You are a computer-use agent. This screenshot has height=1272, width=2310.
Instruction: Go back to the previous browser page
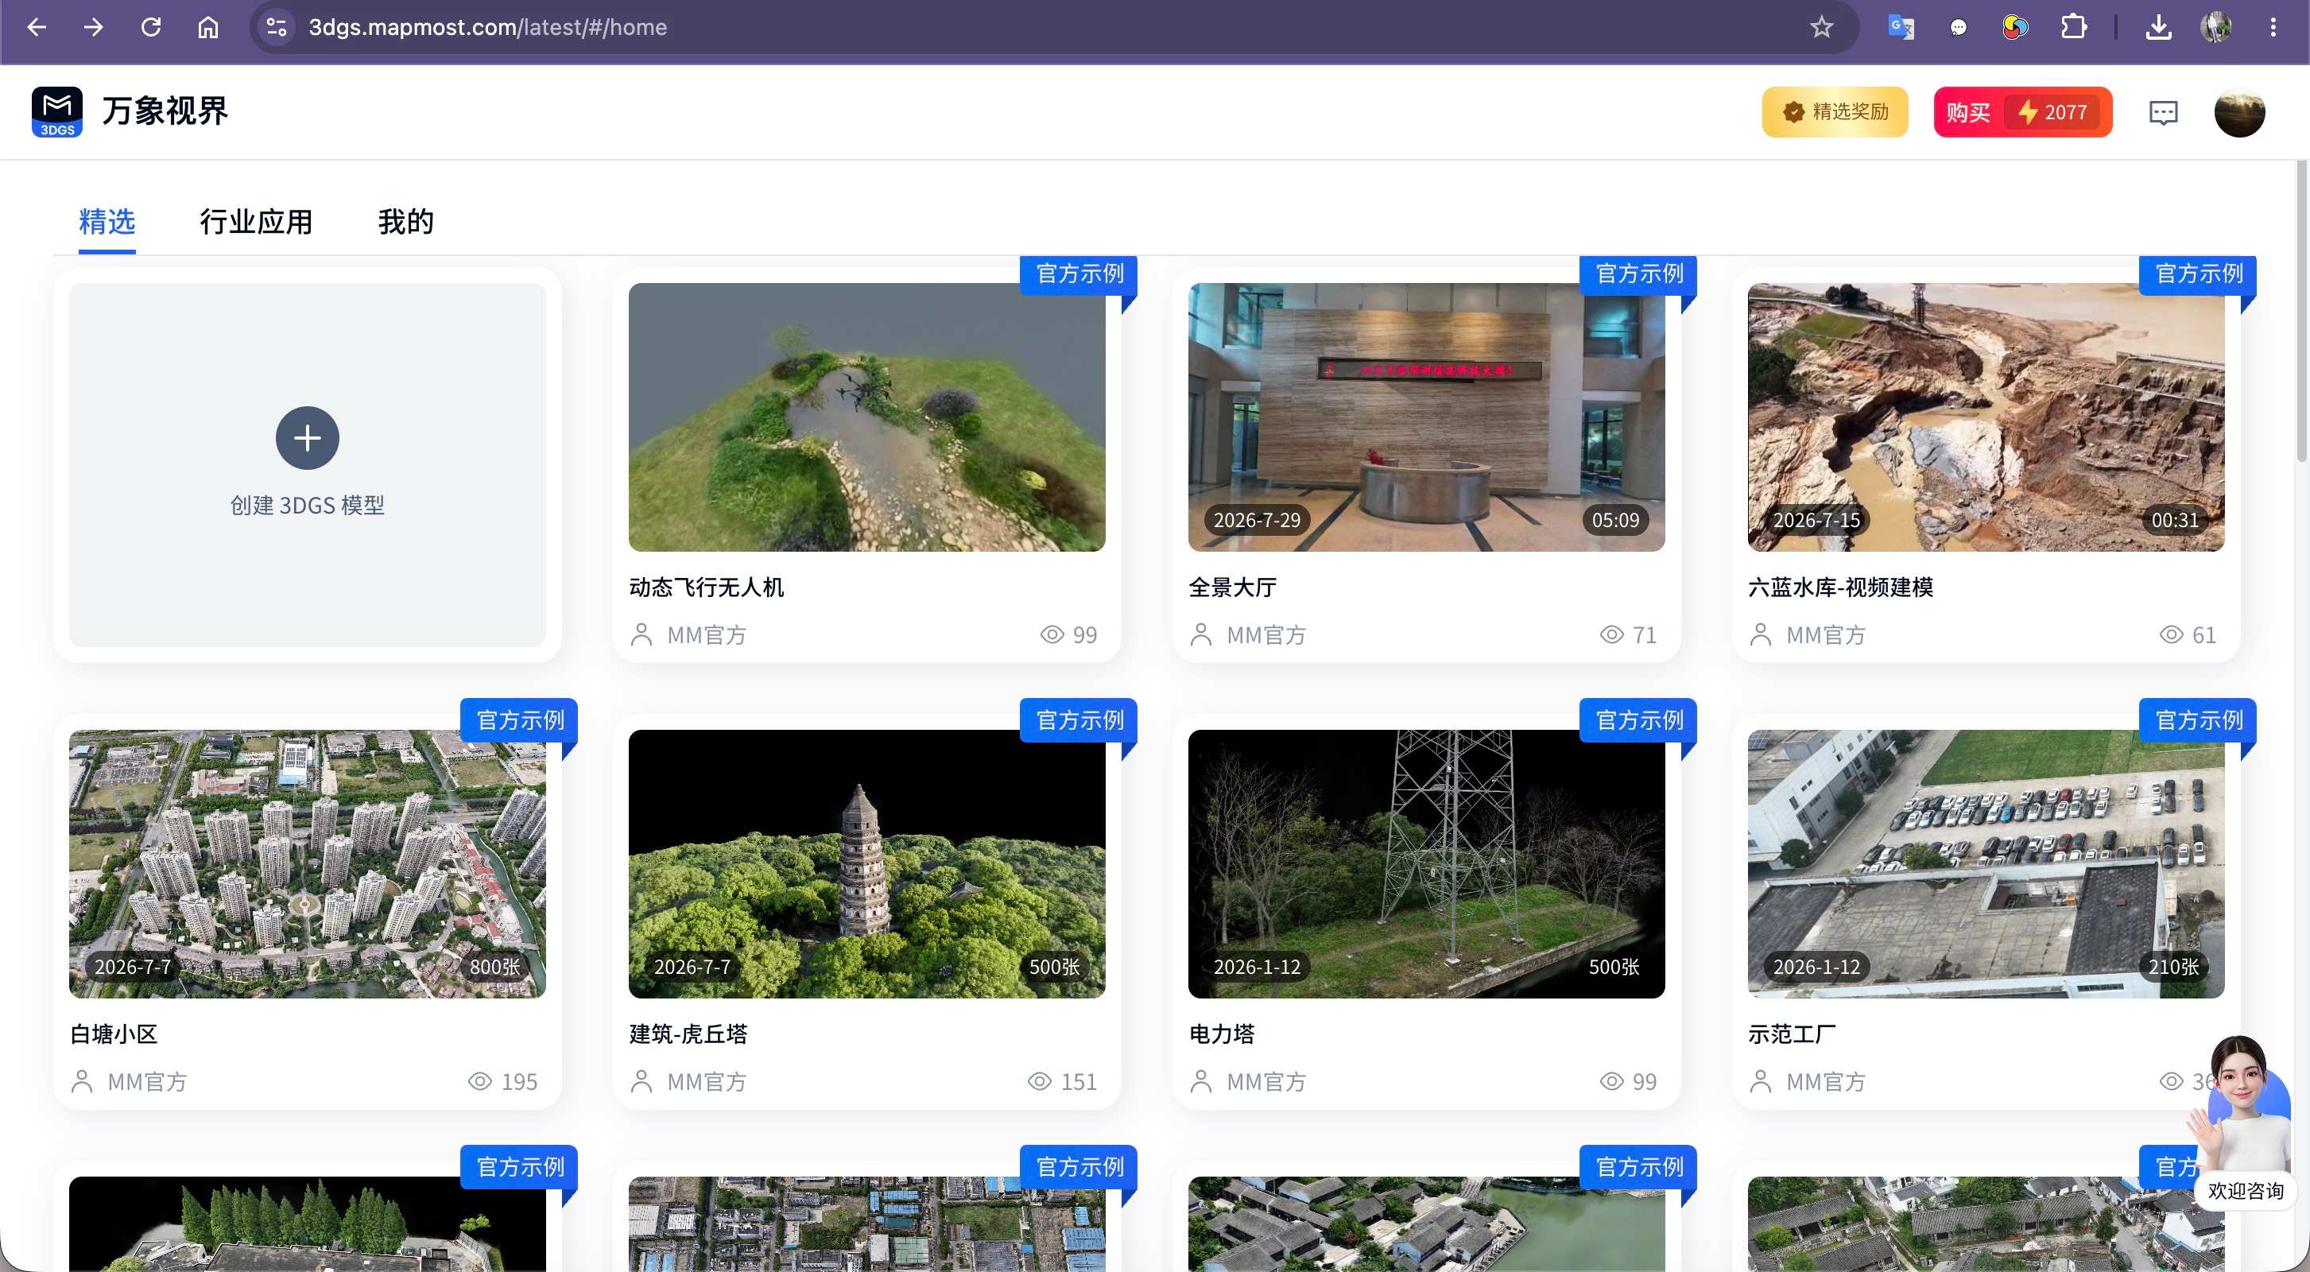tap(37, 27)
